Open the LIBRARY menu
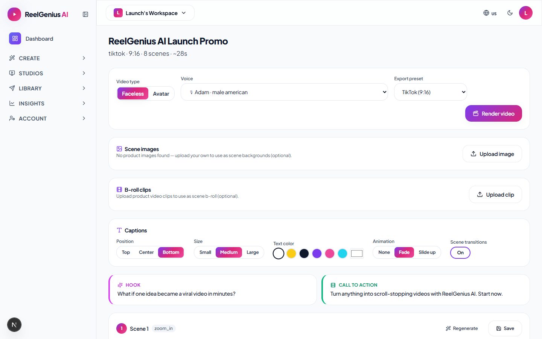The image size is (542, 339). coord(48,88)
